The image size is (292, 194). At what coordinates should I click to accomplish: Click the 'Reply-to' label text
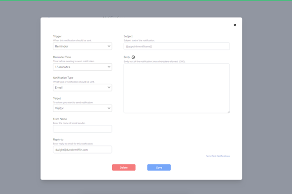click(x=58, y=139)
